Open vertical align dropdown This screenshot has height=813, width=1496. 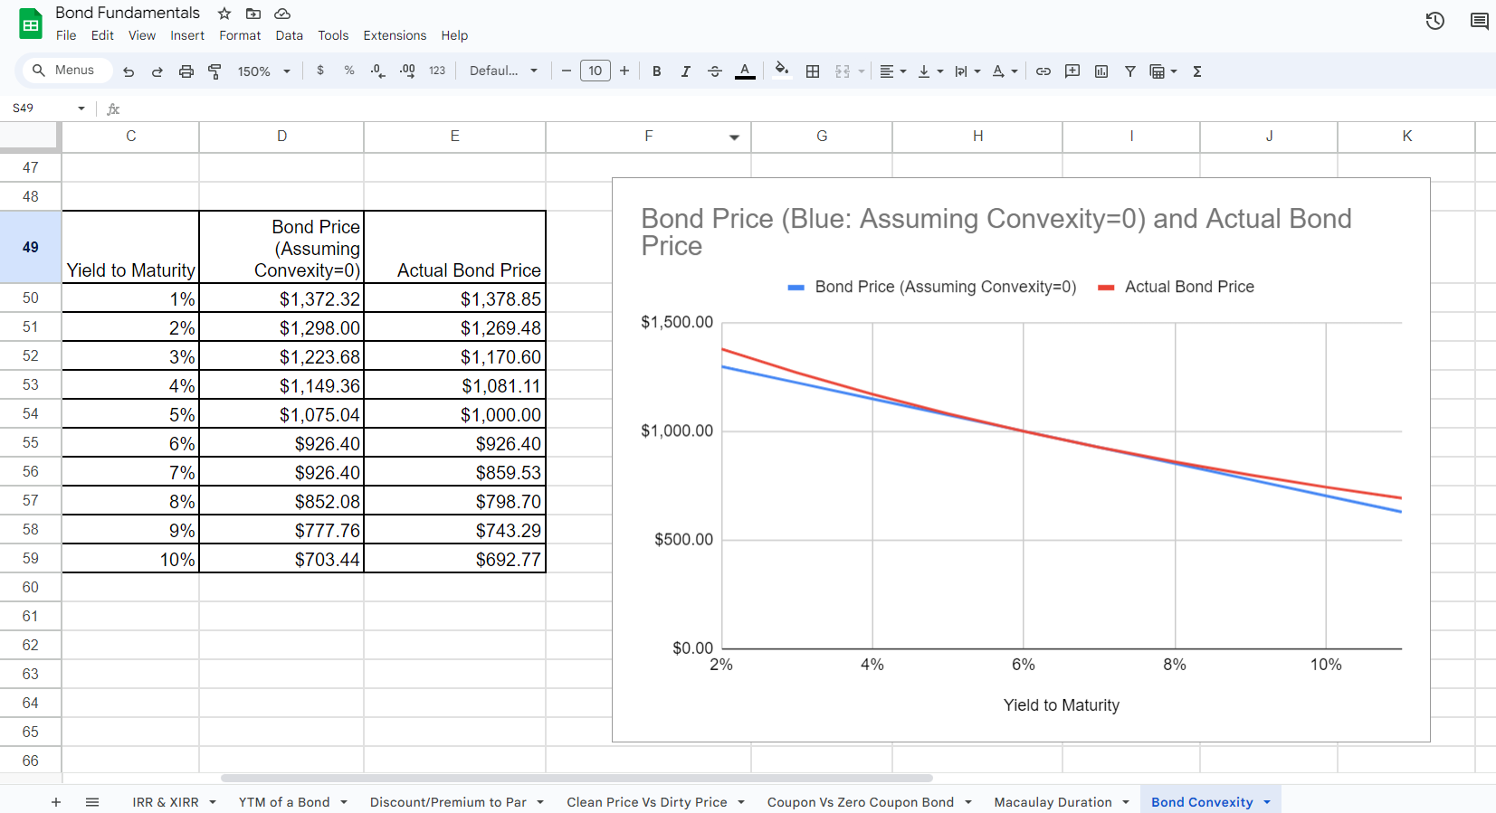point(930,71)
